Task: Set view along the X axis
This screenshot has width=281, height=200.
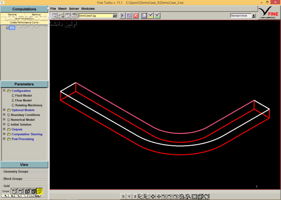Action: tap(123, 196)
